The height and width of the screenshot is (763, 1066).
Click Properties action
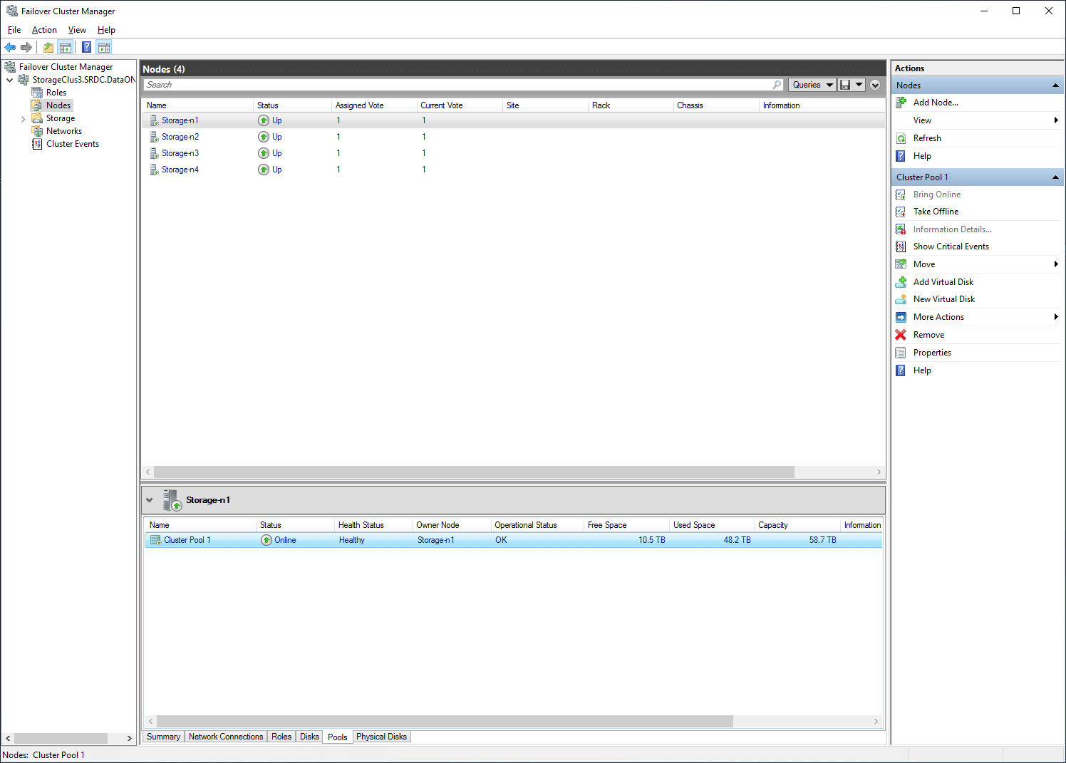(932, 353)
